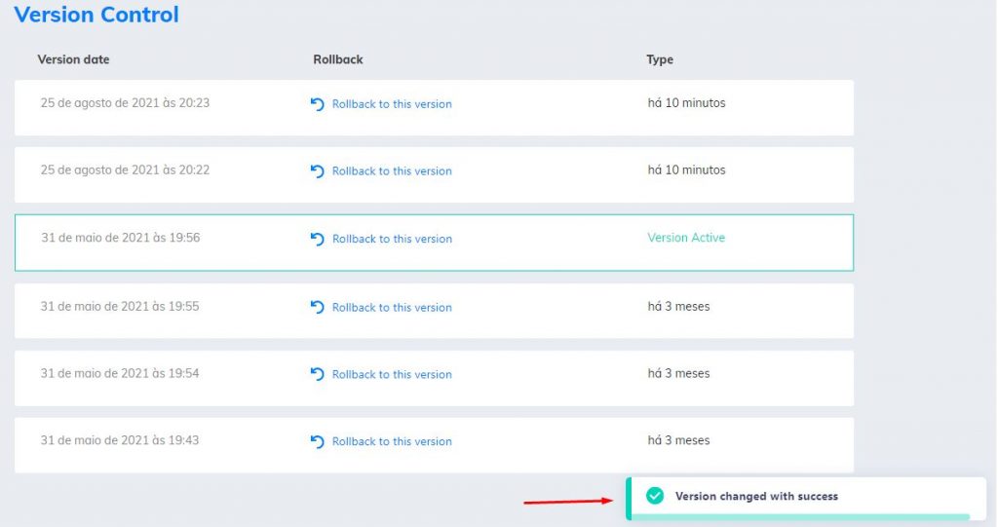Viewport: 998px width, 527px height.
Task: Click the Version Control page heading
Action: (96, 14)
